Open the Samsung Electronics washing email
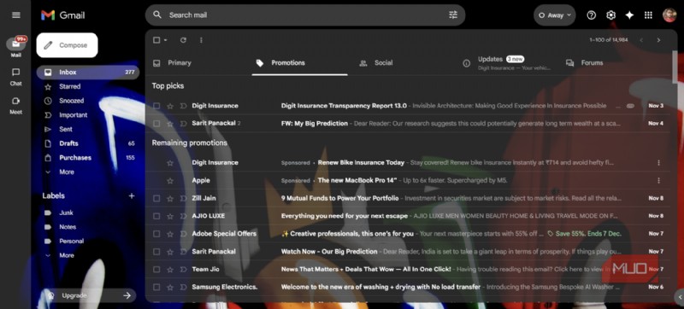684x309 pixels. point(408,288)
